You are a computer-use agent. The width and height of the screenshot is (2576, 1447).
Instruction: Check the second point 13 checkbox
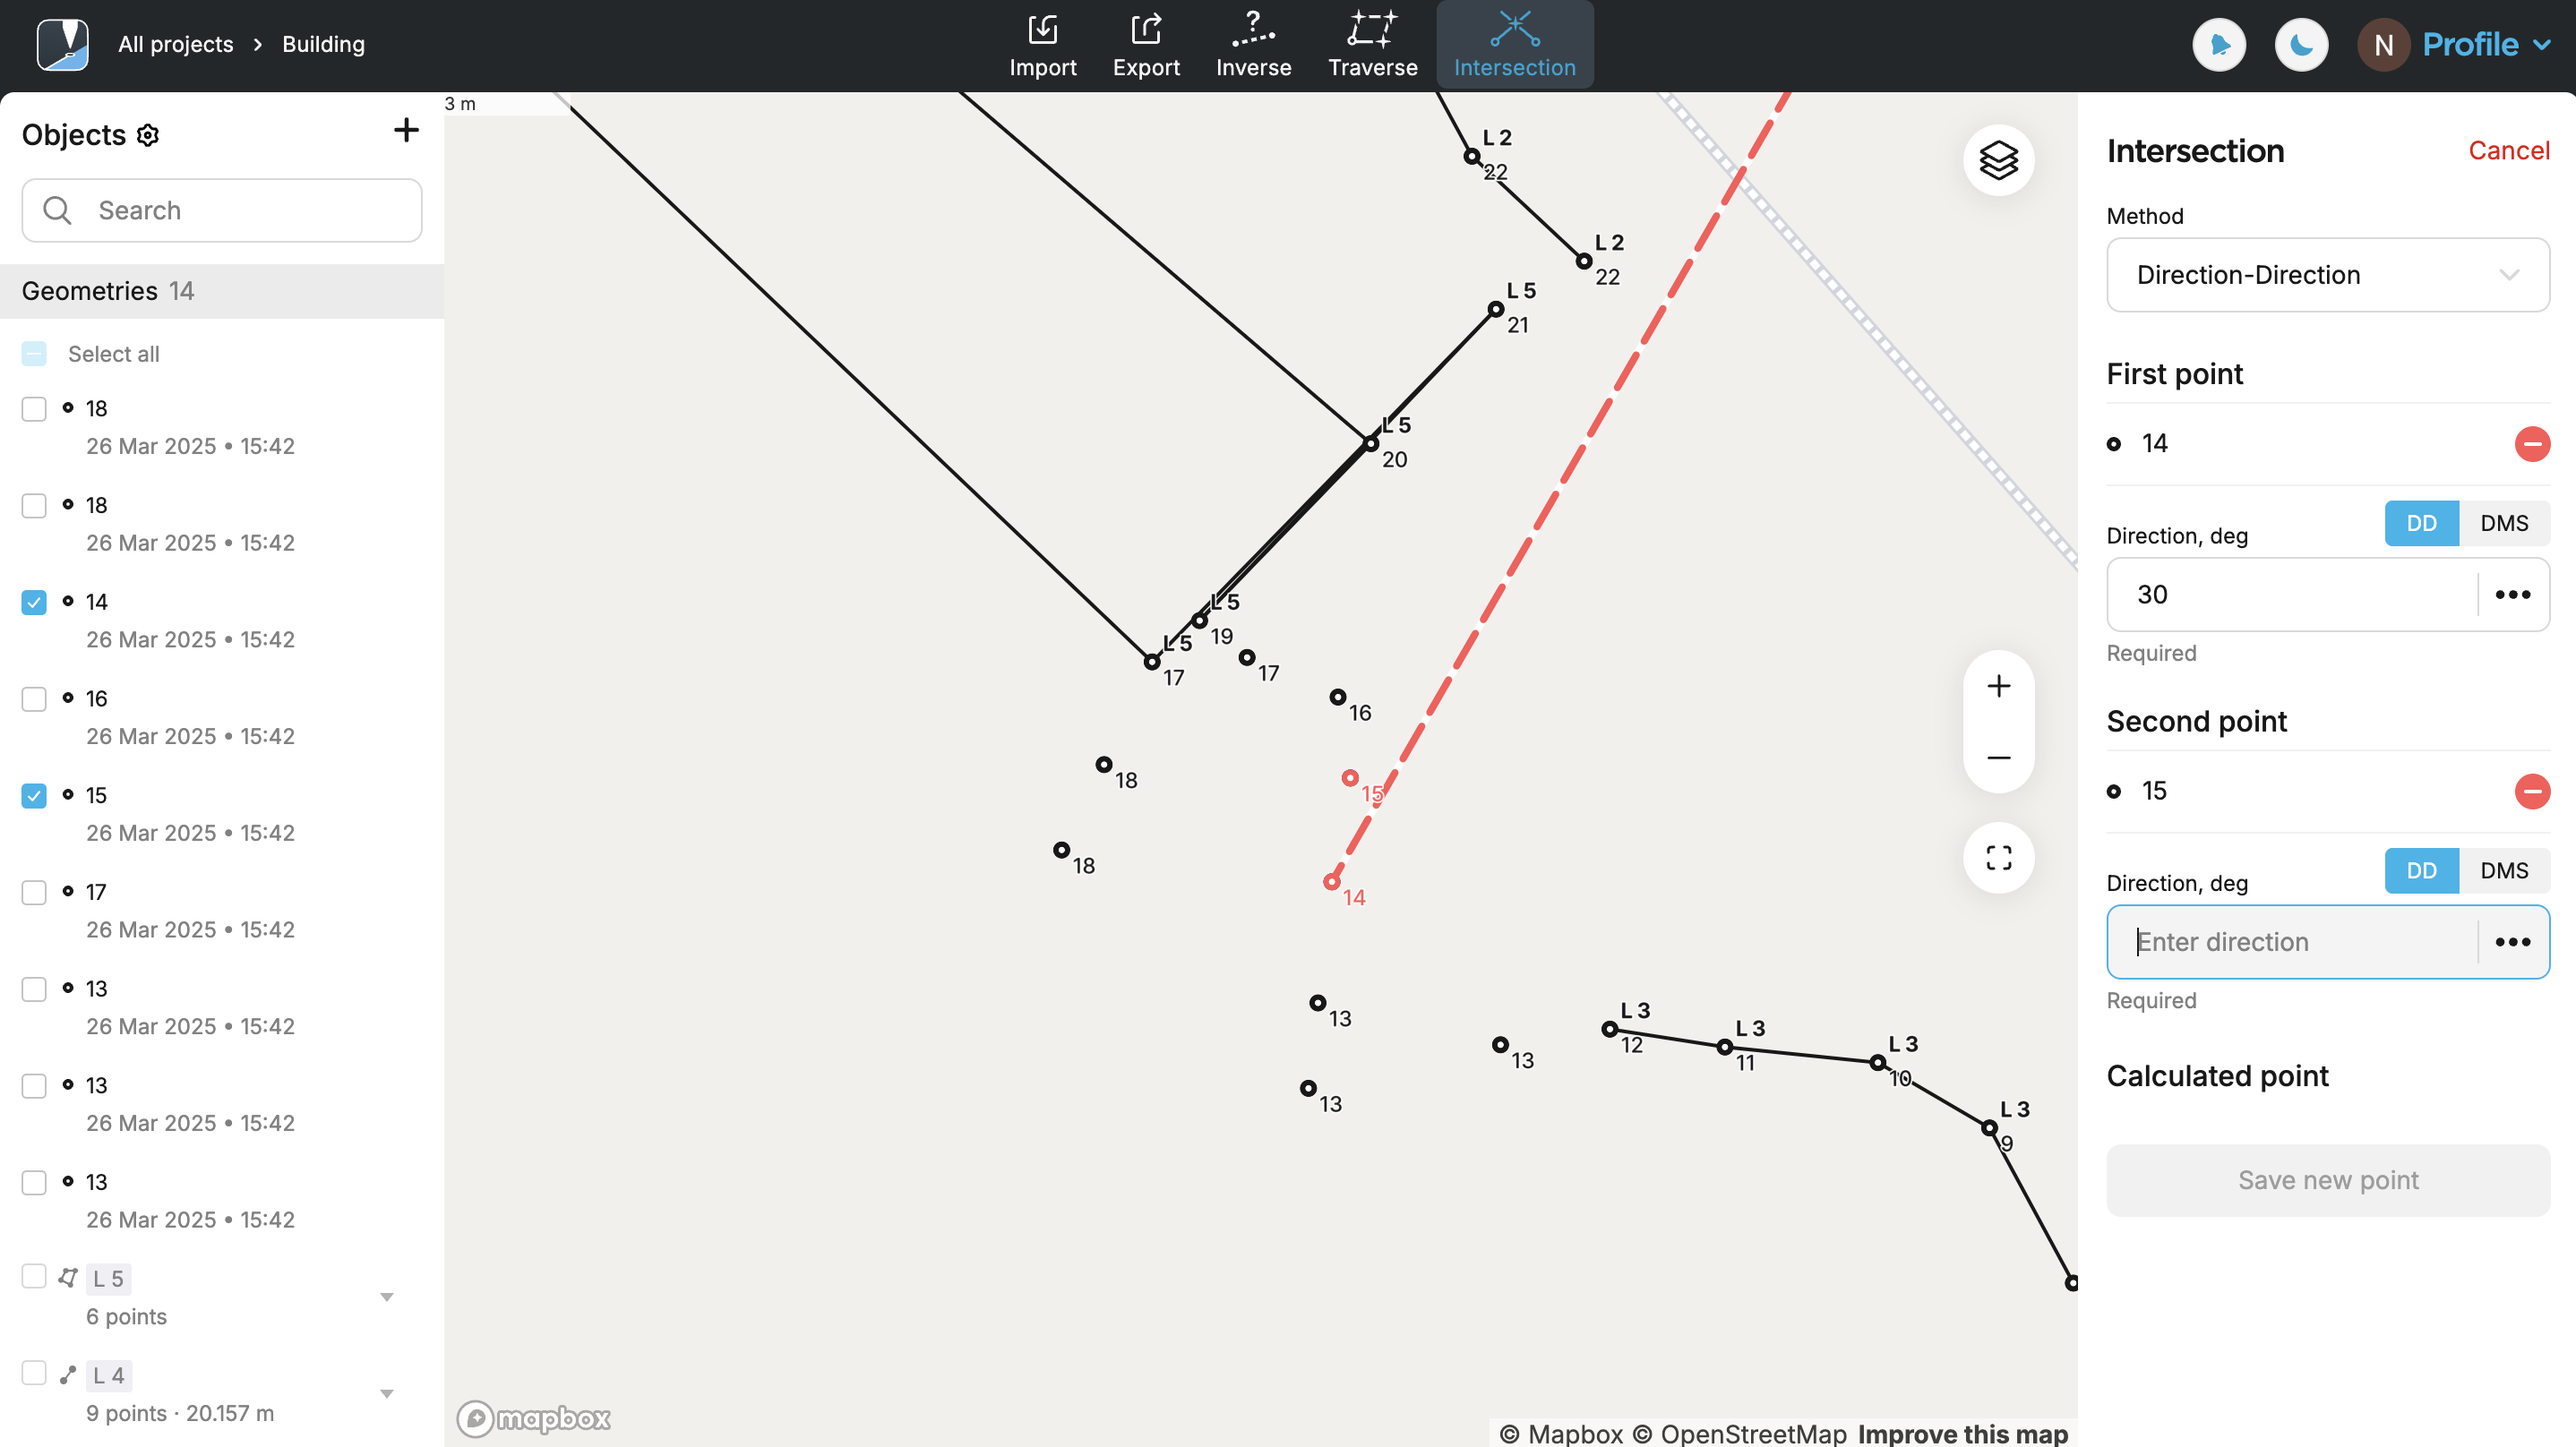tap(34, 1086)
